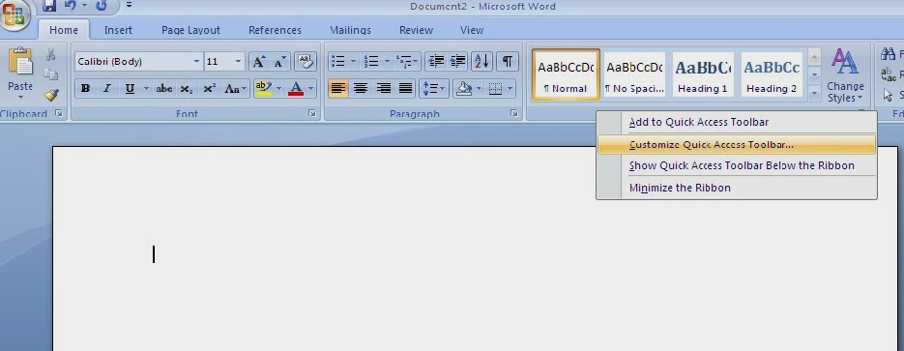This screenshot has height=351, width=904.
Task: Expand the font size dropdown
Action: (238, 62)
